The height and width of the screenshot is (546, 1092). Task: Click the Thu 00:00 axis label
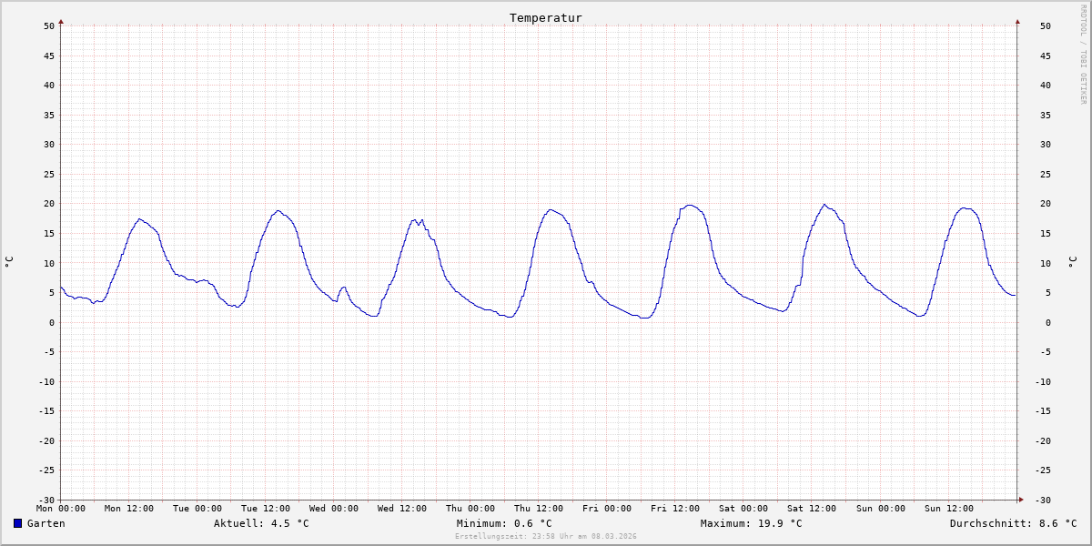click(470, 509)
